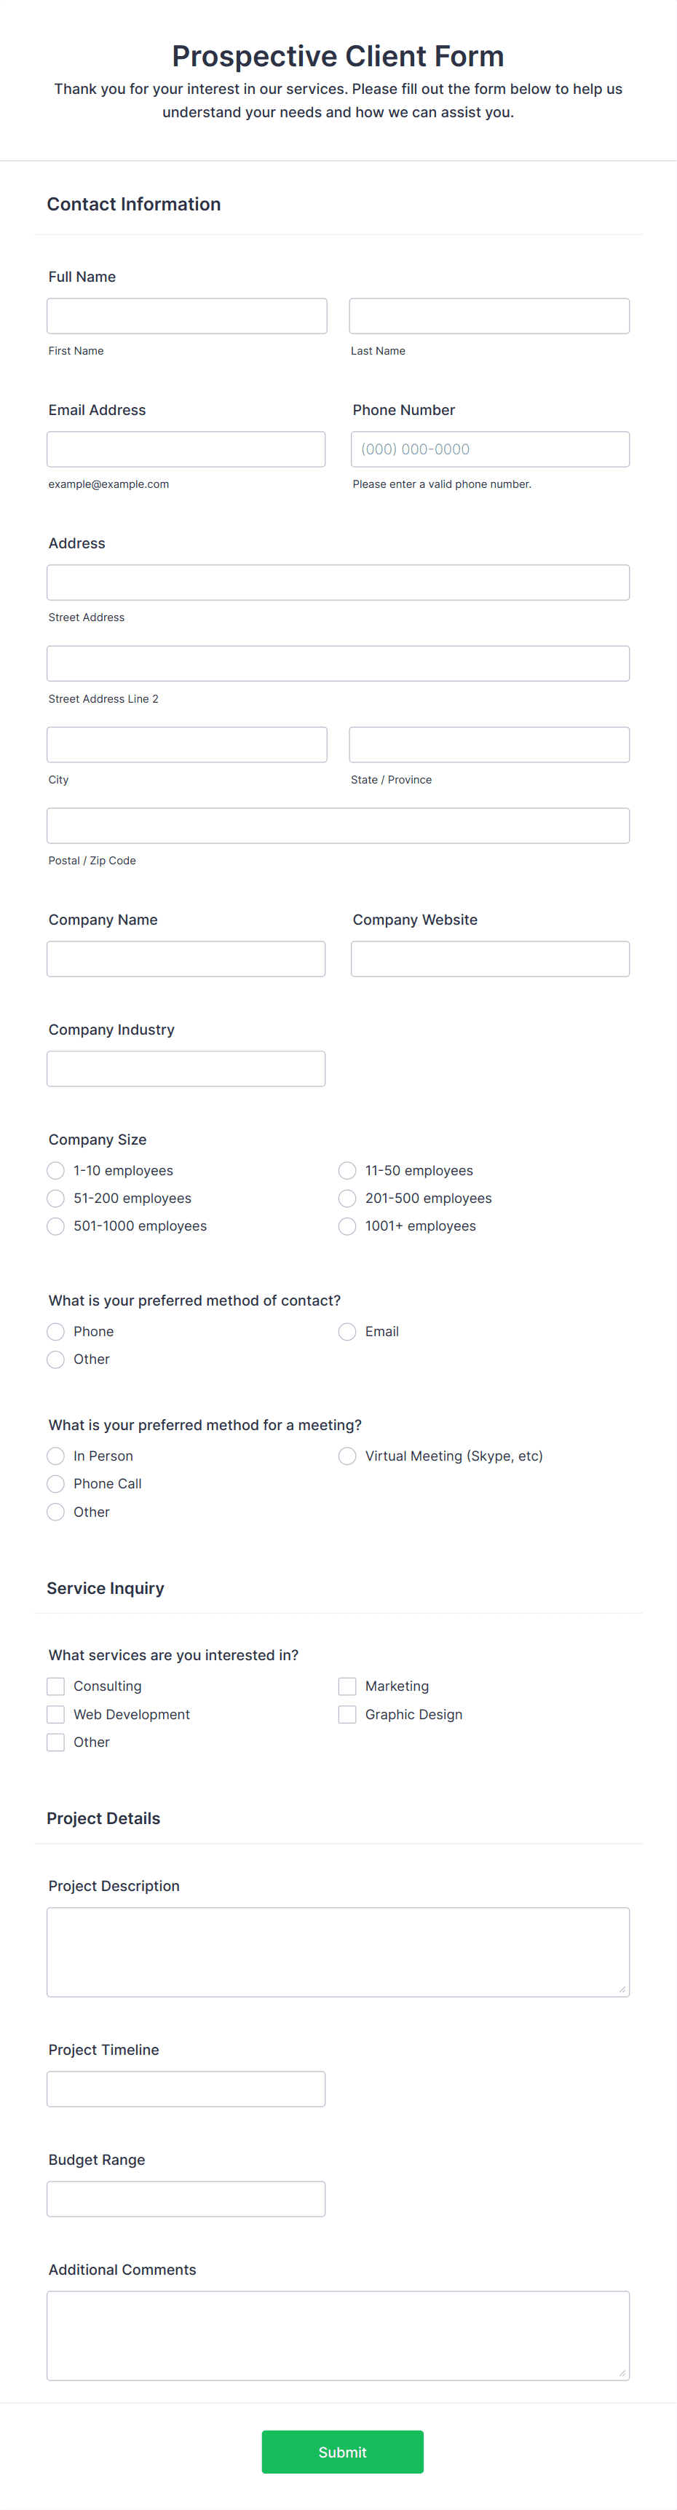Click the Street Address field
This screenshot has height=2510, width=677.
(338, 582)
